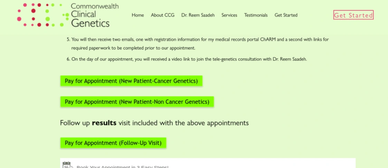
Task: Pay for New Patient-Non Cancer Genetics appointment
Action: [137, 102]
